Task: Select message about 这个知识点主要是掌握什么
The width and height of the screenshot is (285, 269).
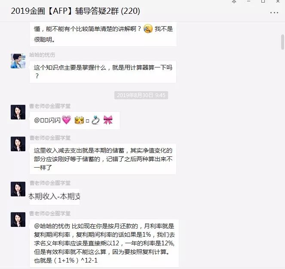Action: [103, 72]
